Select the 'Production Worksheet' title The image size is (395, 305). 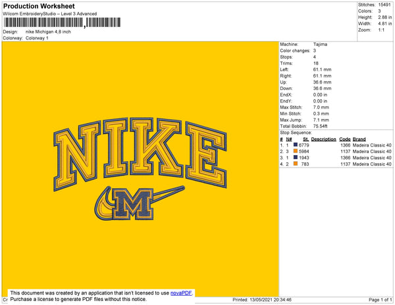[x=39, y=6]
